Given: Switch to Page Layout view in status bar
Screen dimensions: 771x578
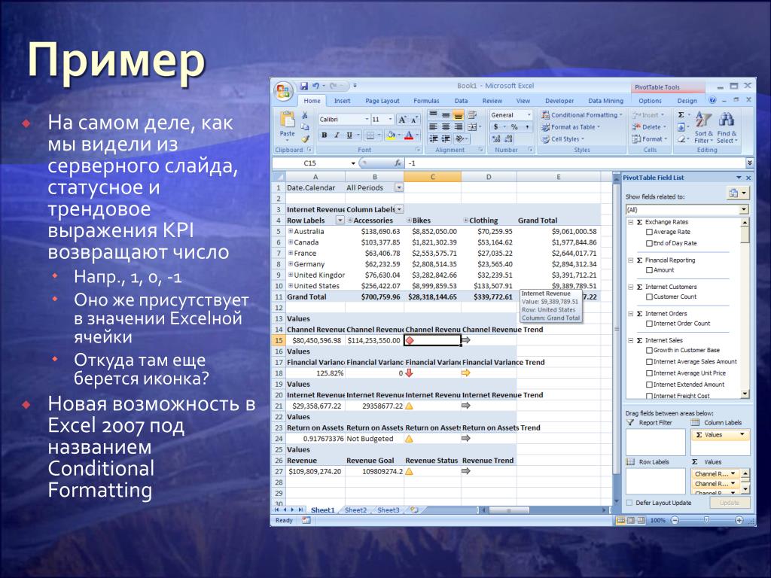Looking at the screenshot, I should click(632, 521).
